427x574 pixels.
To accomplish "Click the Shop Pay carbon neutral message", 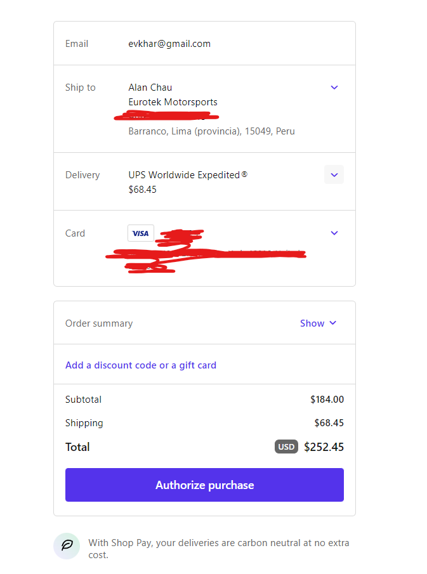I will tap(219, 549).
